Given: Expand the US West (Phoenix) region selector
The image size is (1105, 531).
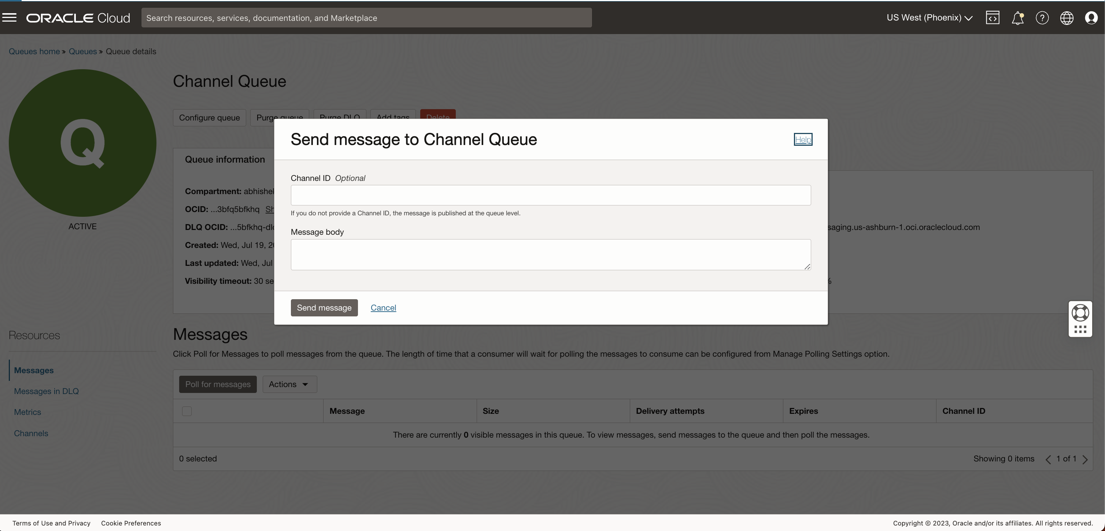Looking at the screenshot, I should 929,18.
